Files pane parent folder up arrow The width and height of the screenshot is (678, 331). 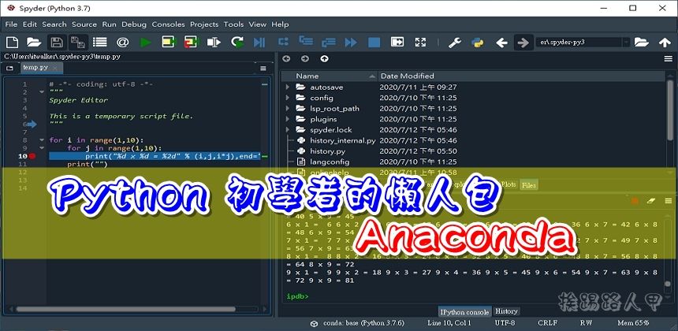(x=324, y=59)
